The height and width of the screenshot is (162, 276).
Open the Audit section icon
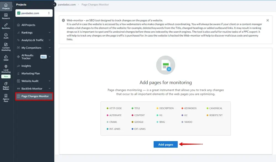coord(6,35)
